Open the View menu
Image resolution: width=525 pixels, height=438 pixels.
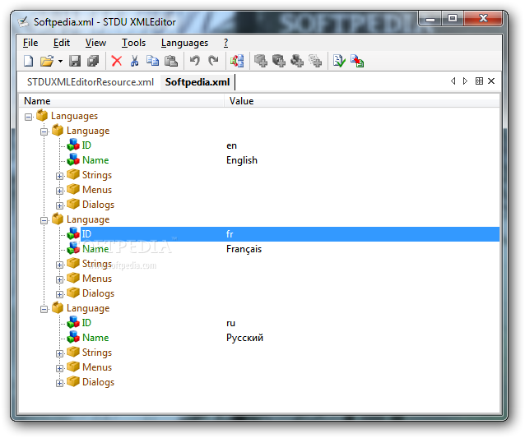[95, 43]
